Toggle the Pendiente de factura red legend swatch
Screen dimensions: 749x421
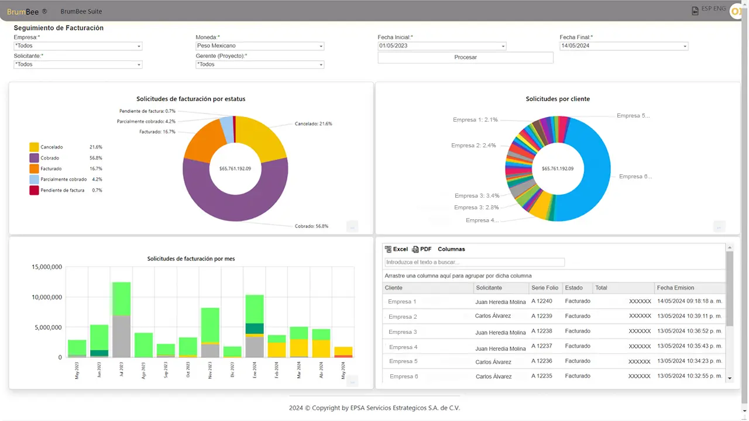click(34, 190)
